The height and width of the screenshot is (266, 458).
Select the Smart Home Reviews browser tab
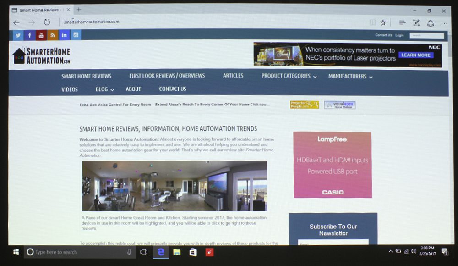[41, 10]
